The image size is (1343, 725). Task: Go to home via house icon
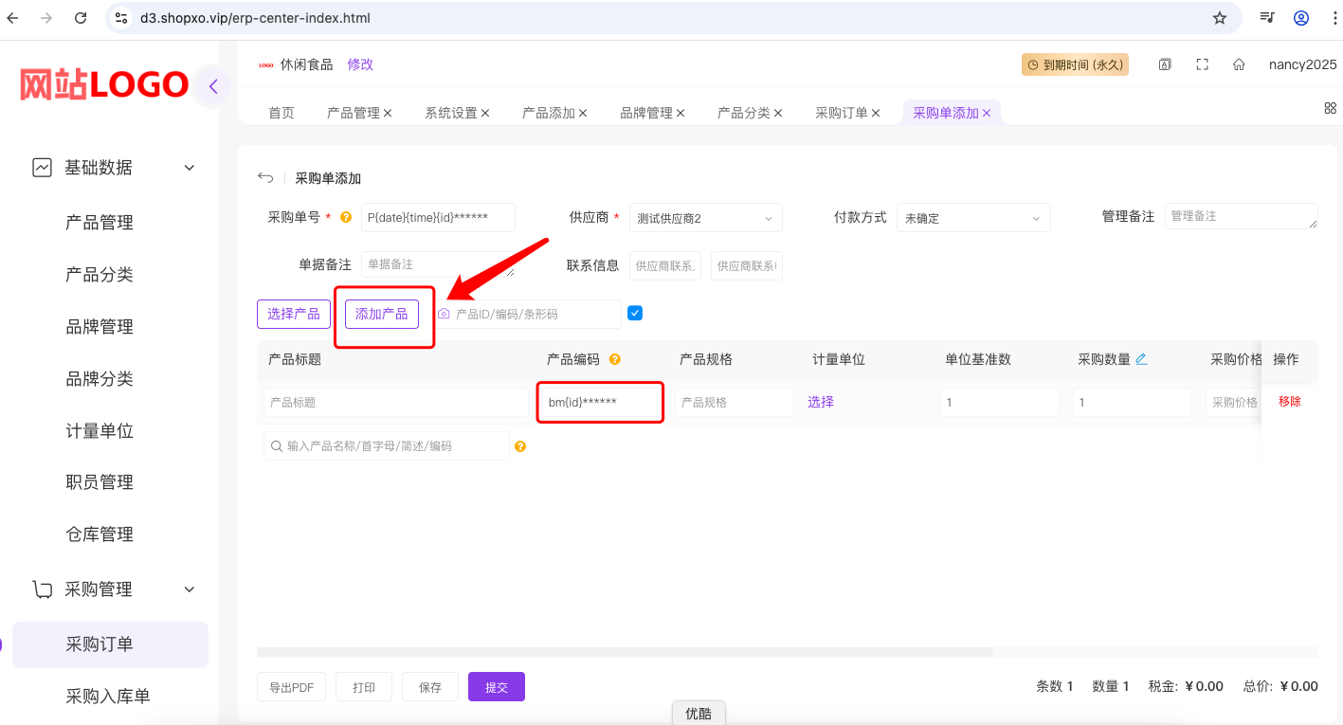click(x=1239, y=64)
